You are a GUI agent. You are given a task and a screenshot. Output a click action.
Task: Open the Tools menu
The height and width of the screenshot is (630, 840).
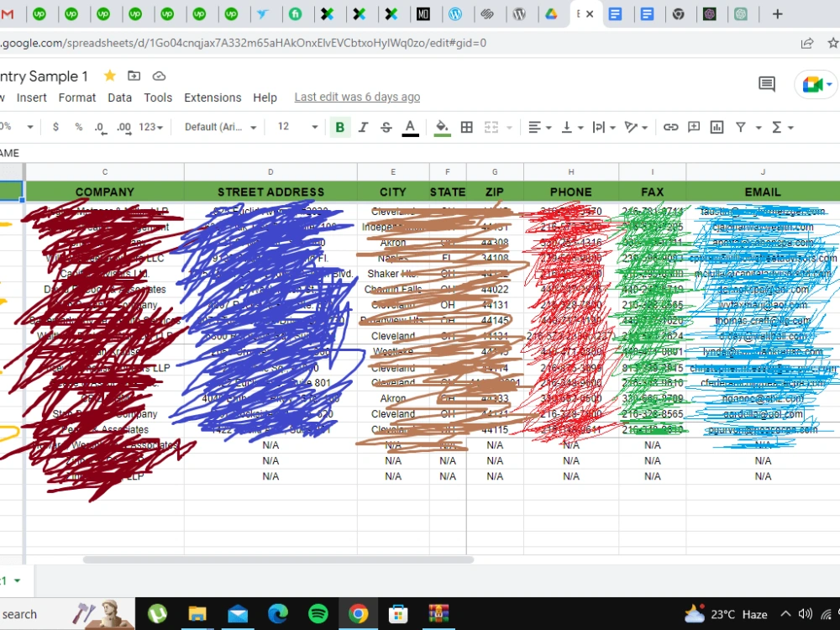(x=158, y=97)
